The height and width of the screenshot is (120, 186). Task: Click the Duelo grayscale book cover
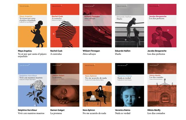(x=130, y=26)
